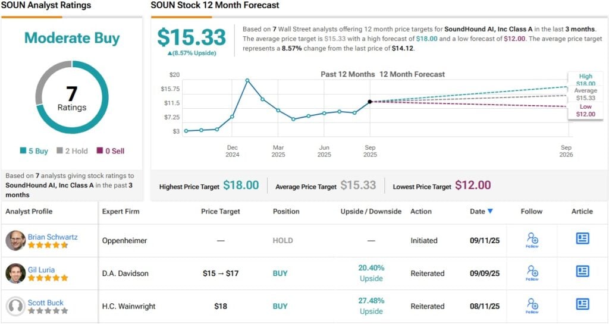Click Scott Buck's profile avatar
609x324 pixels.
coord(15,306)
